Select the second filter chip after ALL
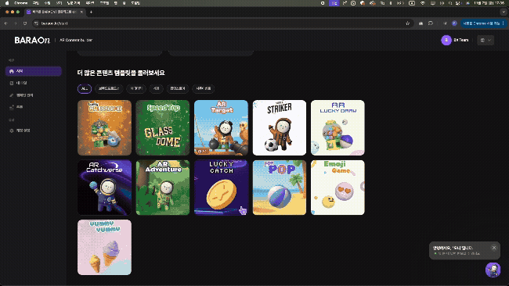 click(109, 88)
